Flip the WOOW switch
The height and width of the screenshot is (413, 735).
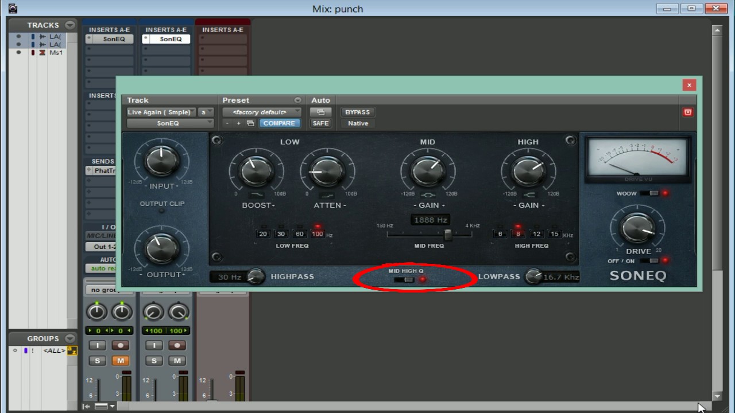click(649, 193)
